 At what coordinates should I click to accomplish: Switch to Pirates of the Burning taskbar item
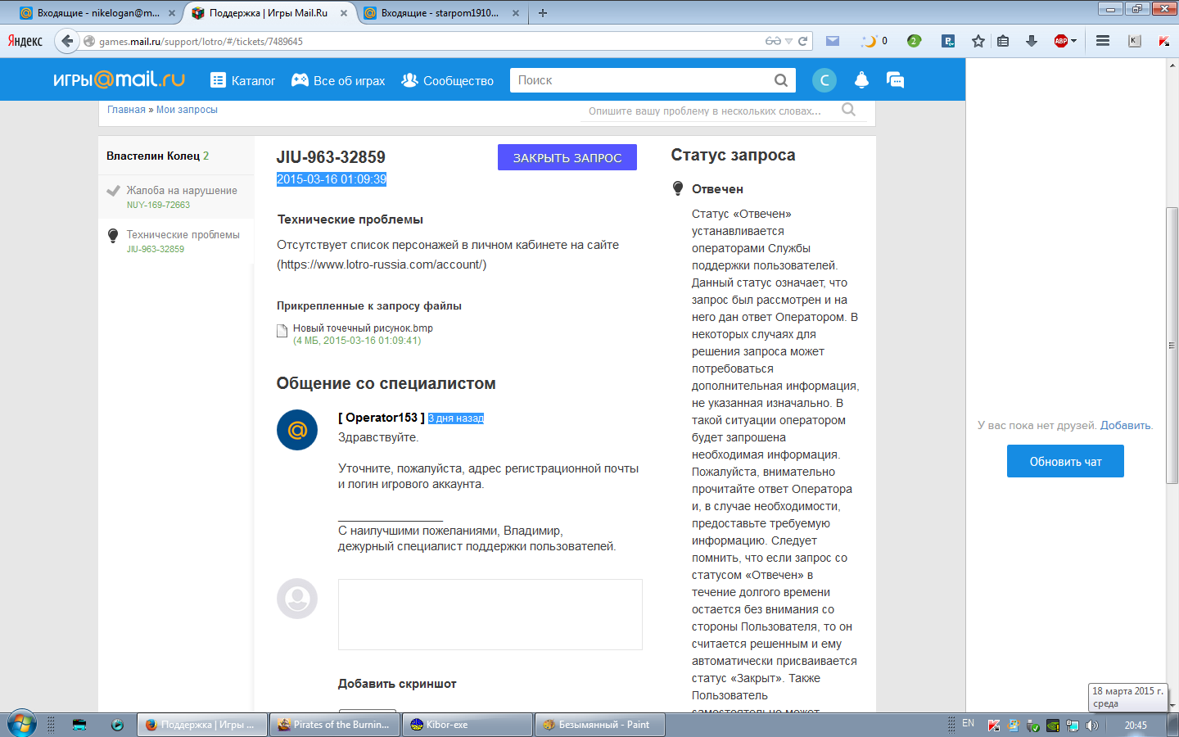click(334, 725)
